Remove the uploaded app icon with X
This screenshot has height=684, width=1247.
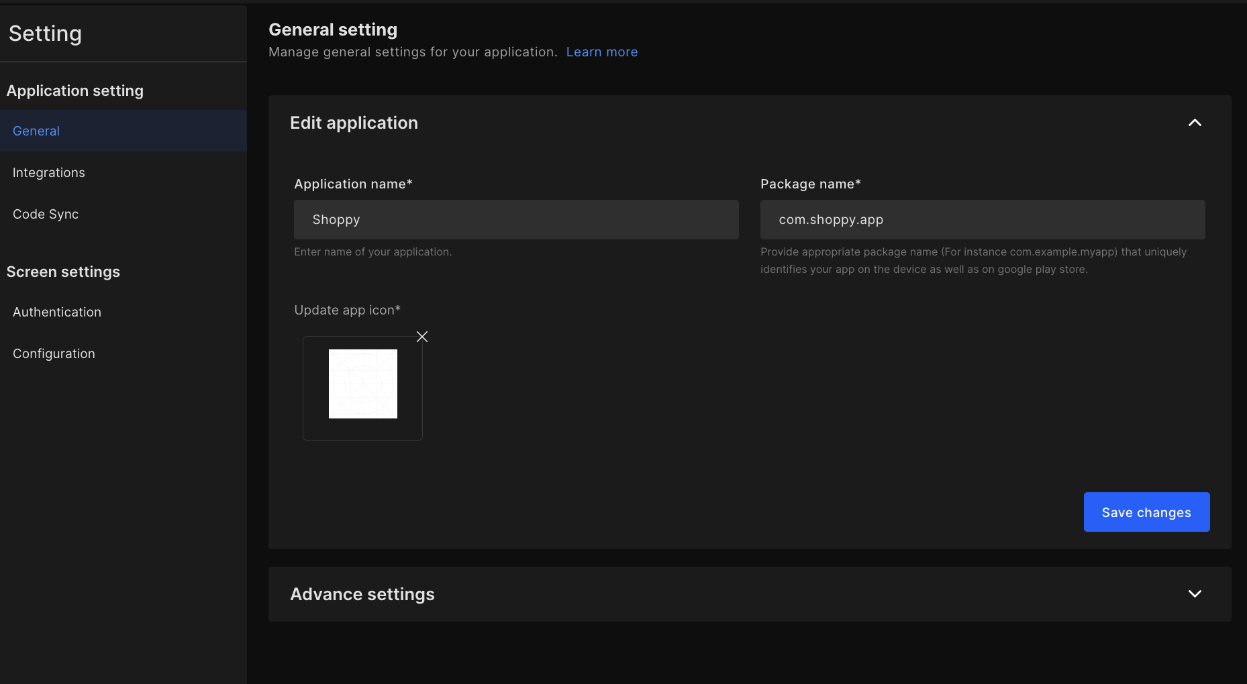click(422, 337)
